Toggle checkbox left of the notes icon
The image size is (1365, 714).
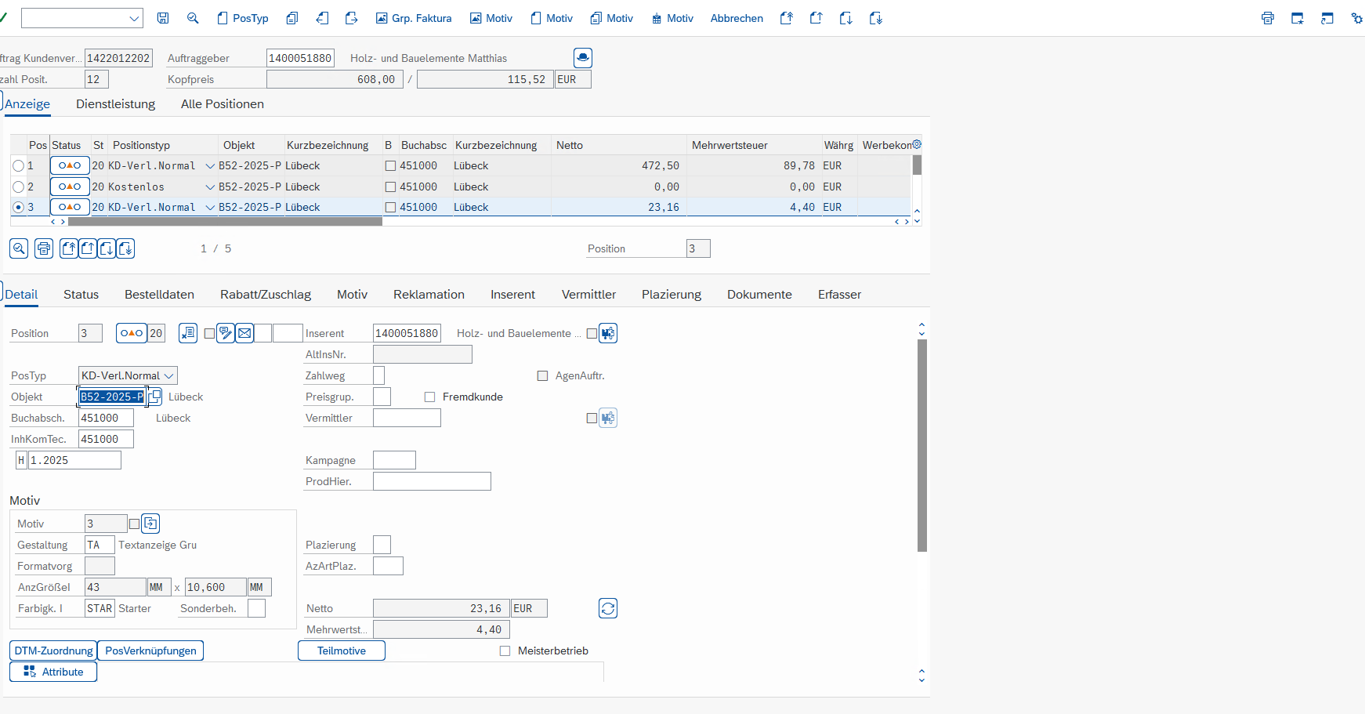pyautogui.click(x=209, y=333)
